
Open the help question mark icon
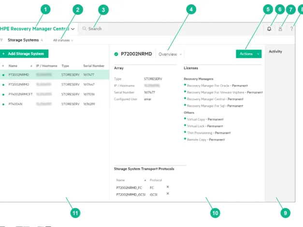(291, 29)
